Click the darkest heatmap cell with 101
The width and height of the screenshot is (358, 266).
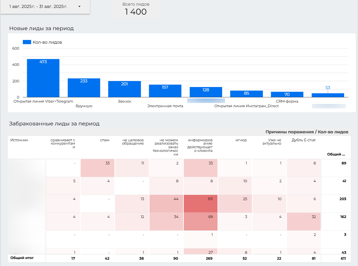point(201,203)
